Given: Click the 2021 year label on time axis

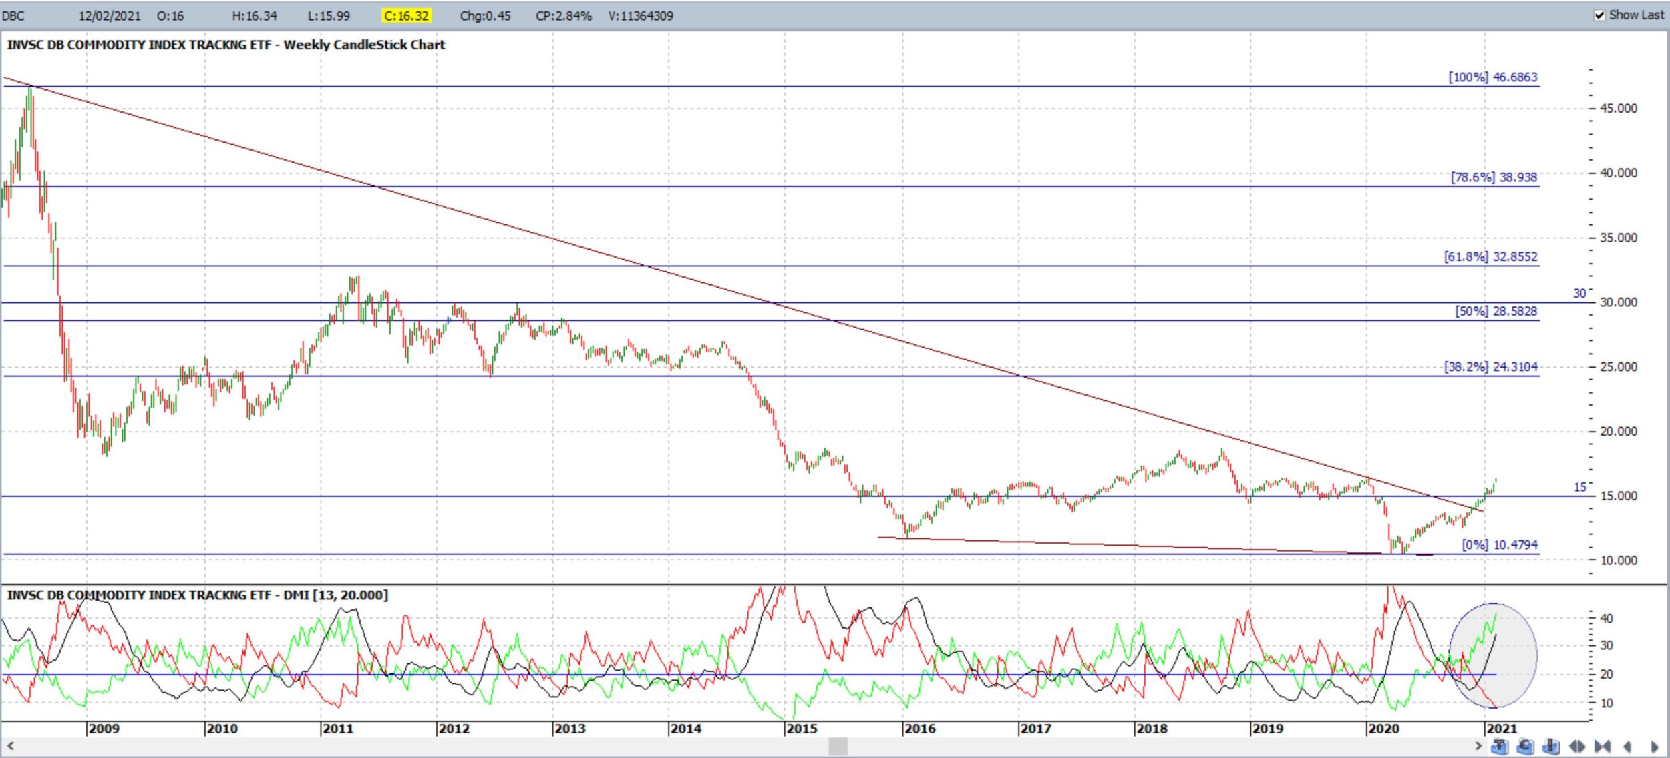Looking at the screenshot, I should pyautogui.click(x=1502, y=729).
